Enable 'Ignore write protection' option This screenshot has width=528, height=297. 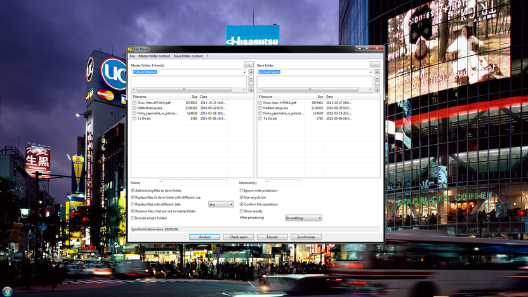point(241,190)
